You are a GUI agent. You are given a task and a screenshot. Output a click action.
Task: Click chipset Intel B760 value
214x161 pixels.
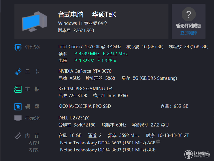(x=117, y=96)
